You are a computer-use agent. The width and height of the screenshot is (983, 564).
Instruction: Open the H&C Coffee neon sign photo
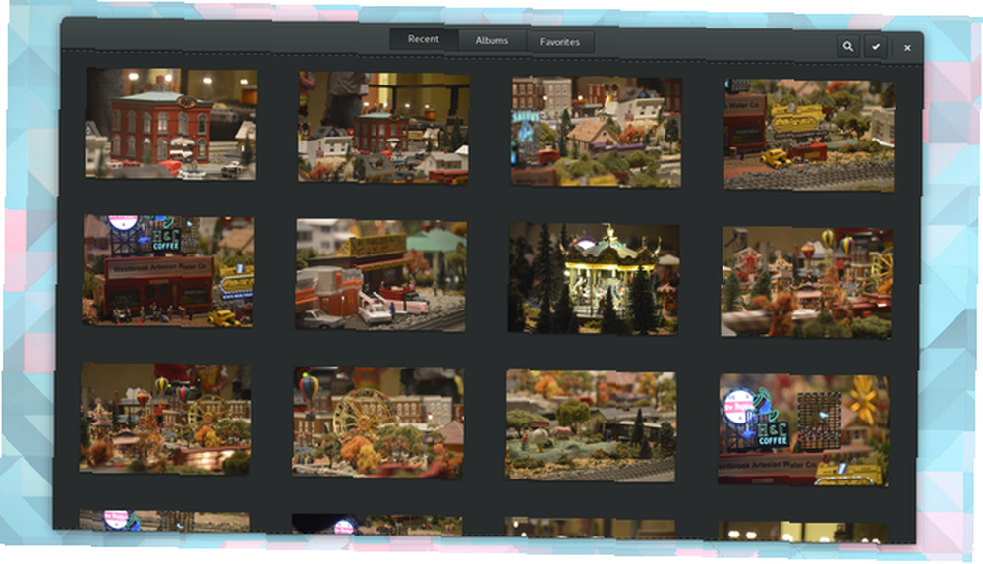(x=804, y=430)
